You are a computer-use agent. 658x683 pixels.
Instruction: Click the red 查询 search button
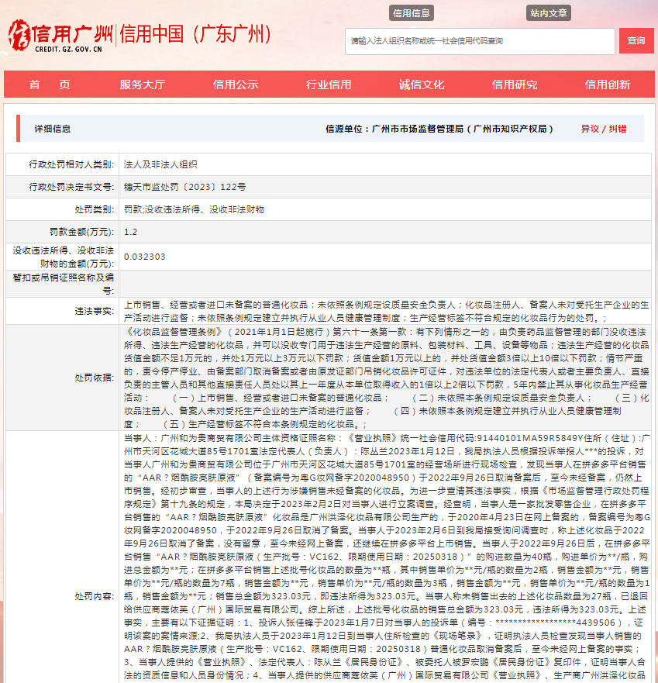coord(636,41)
